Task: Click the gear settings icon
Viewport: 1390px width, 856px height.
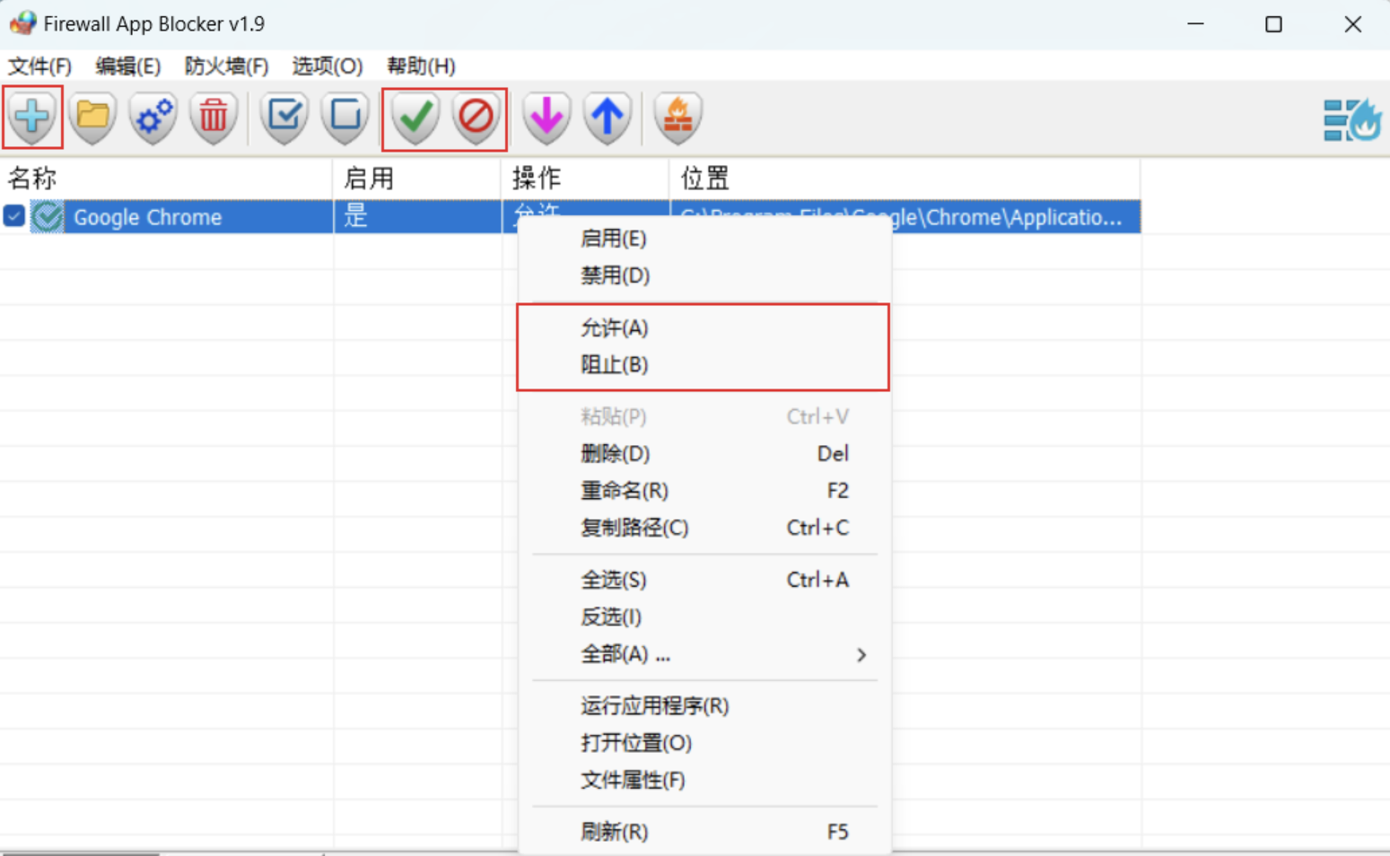Action: pos(152,118)
